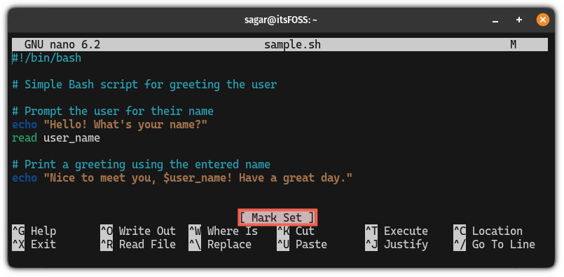Viewport: 564px width, 277px height.
Task: Click the plus maximize icon in title bar
Action: click(x=518, y=20)
